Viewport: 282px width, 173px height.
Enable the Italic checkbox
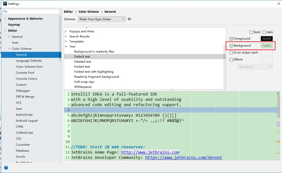point(264,32)
